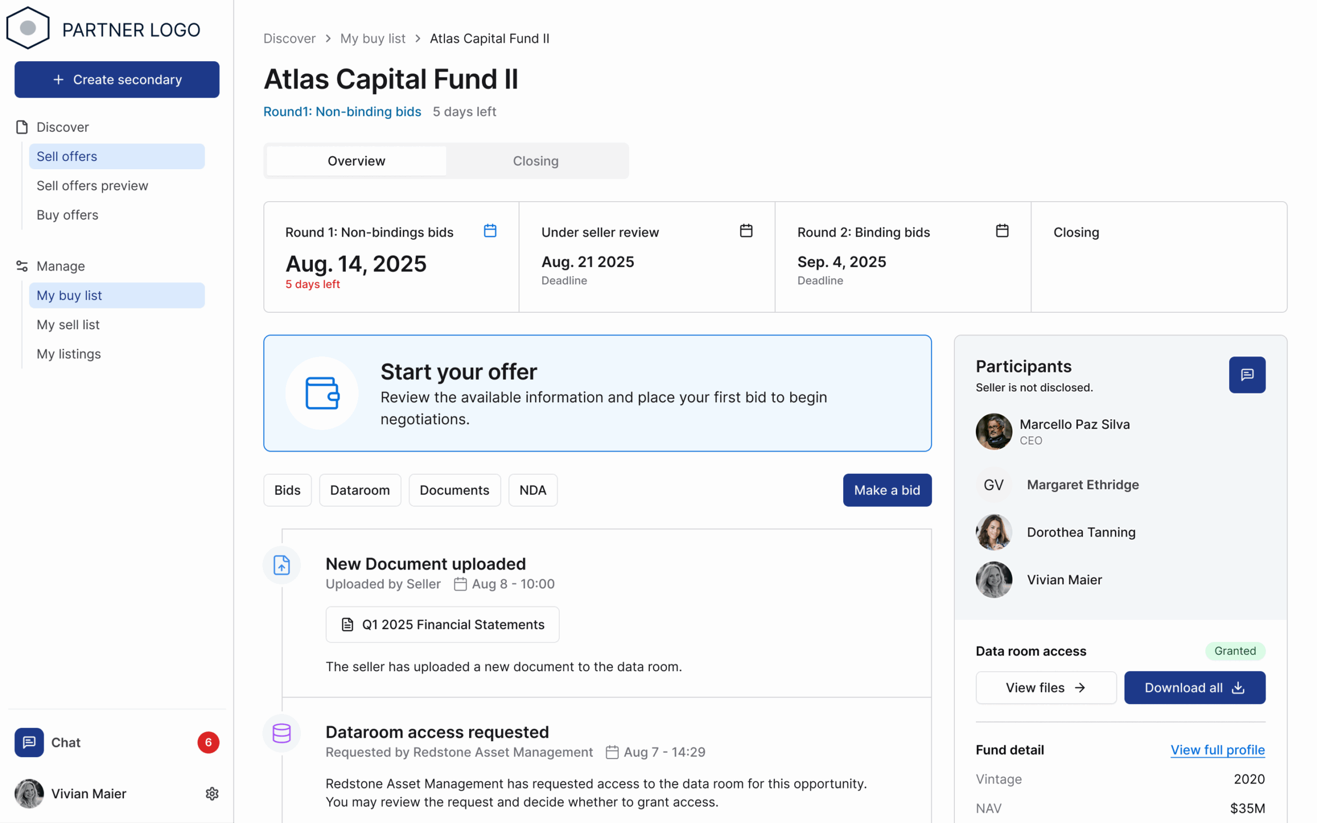This screenshot has width=1317, height=823.
Task: Open participants chat message icon
Action: pyautogui.click(x=1246, y=375)
